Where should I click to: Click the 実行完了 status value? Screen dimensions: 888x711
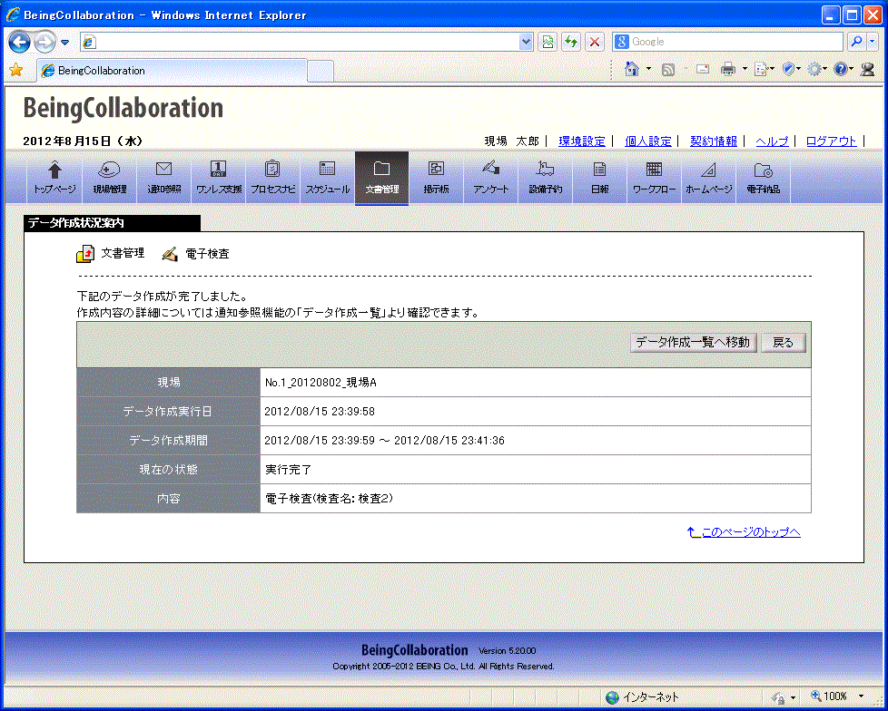point(288,470)
